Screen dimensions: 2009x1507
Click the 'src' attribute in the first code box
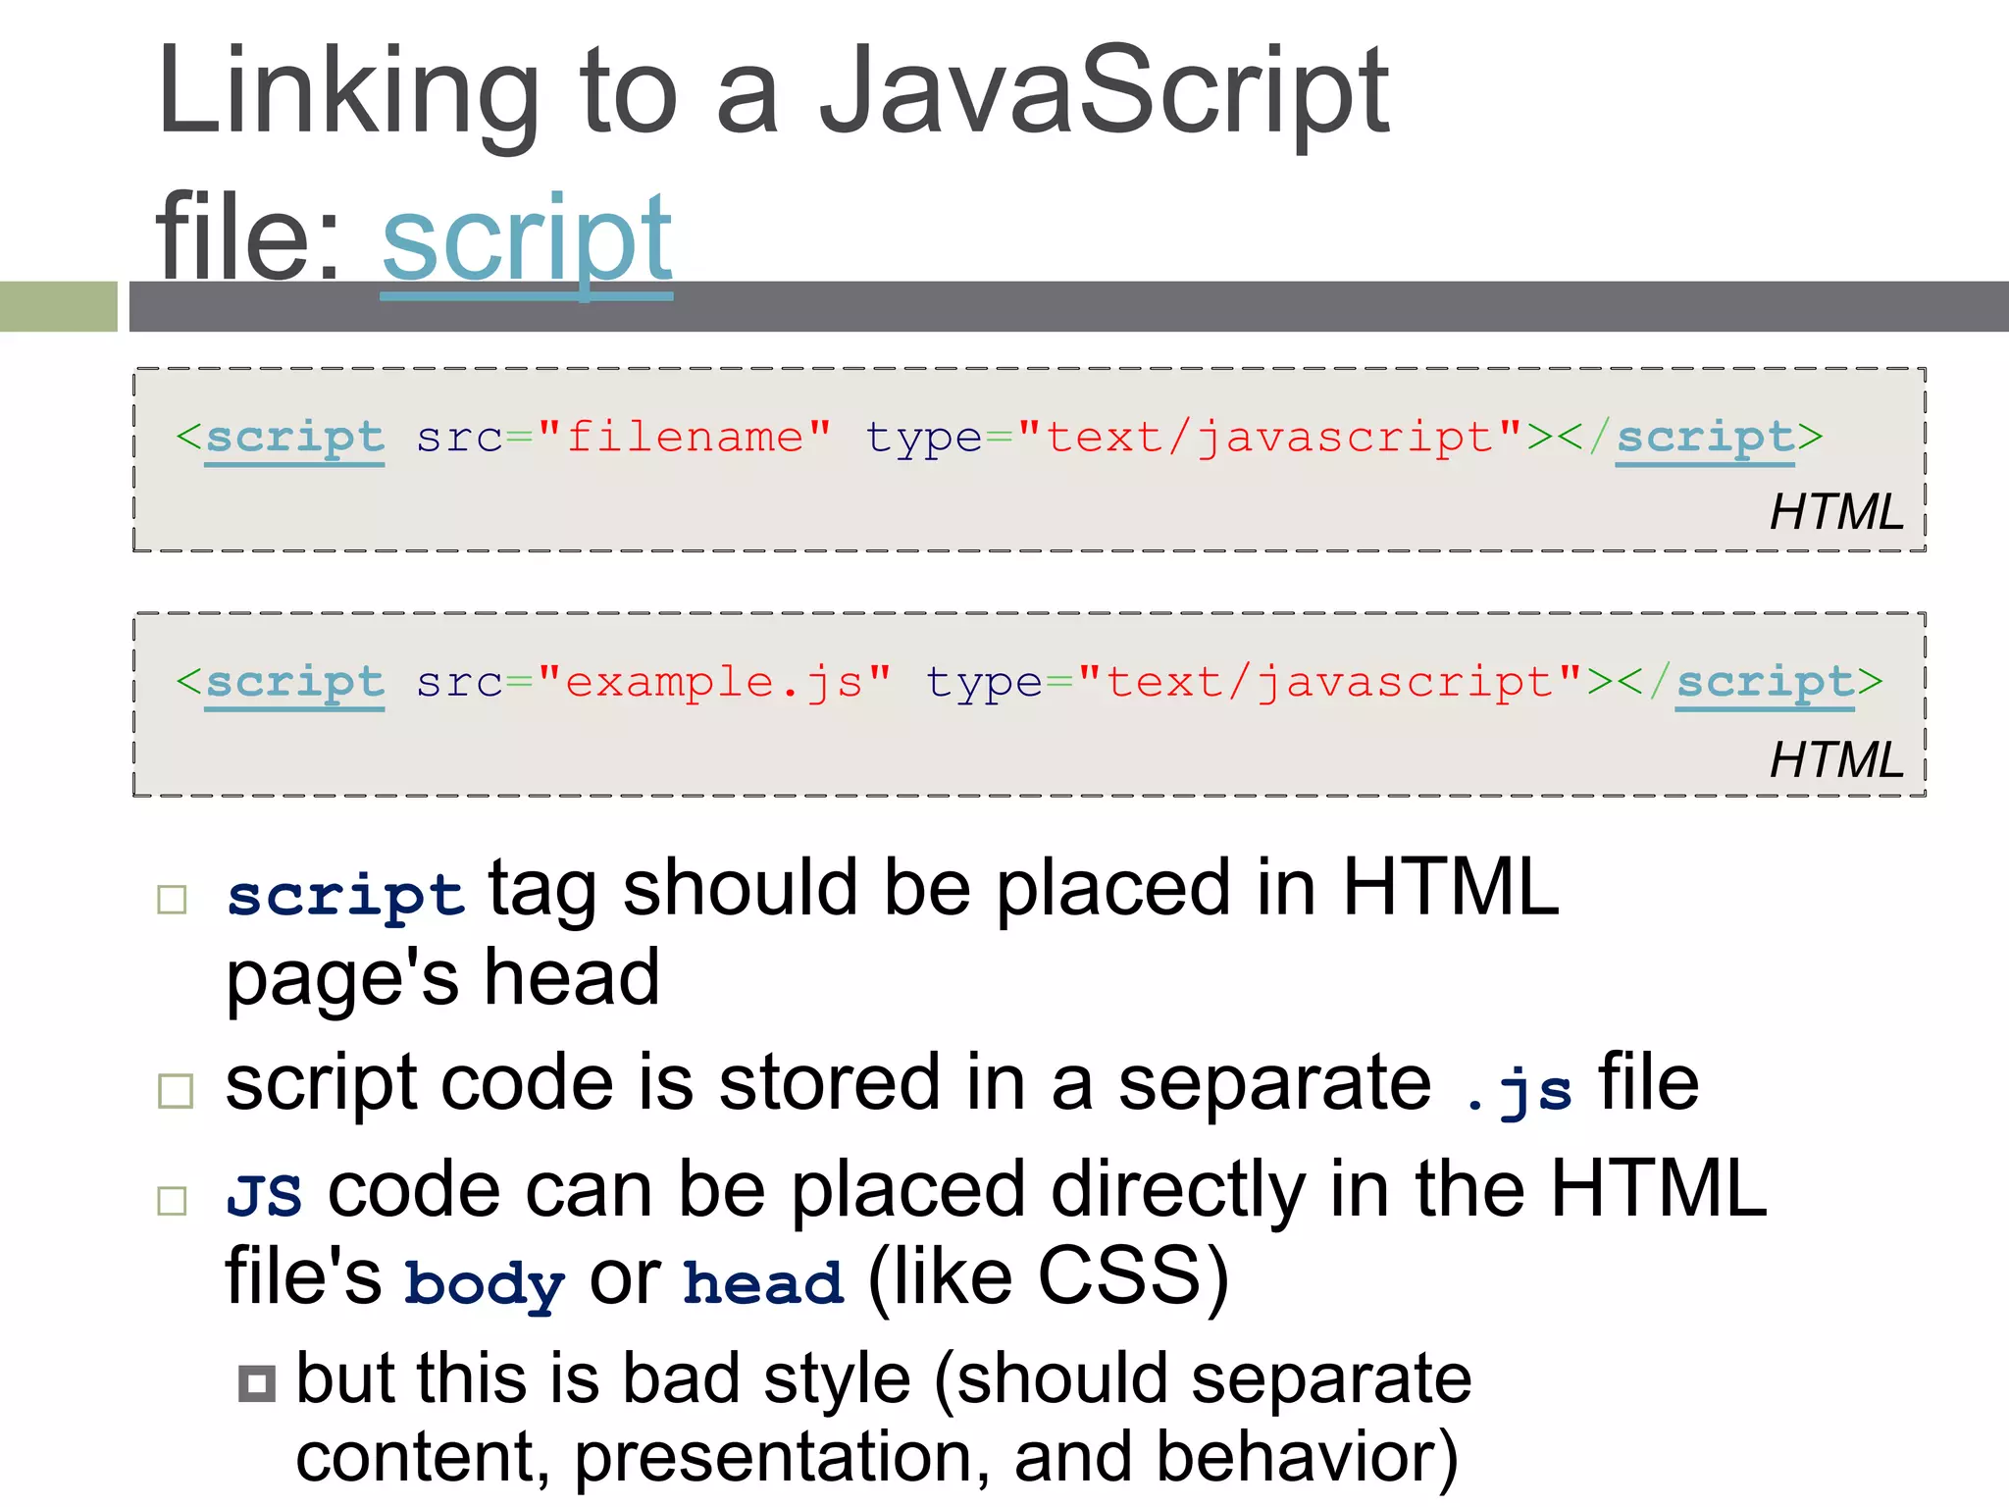459,439
